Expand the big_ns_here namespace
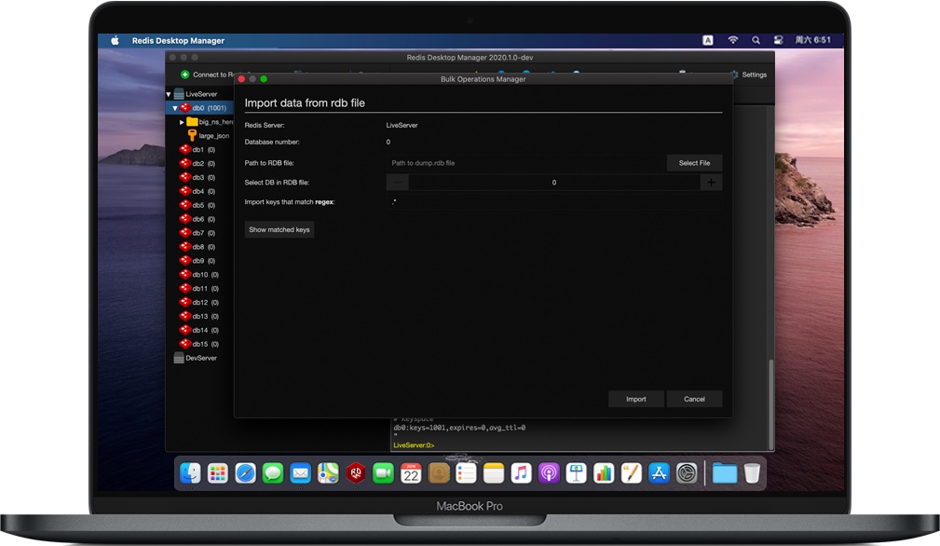The image size is (940, 546). [x=184, y=121]
